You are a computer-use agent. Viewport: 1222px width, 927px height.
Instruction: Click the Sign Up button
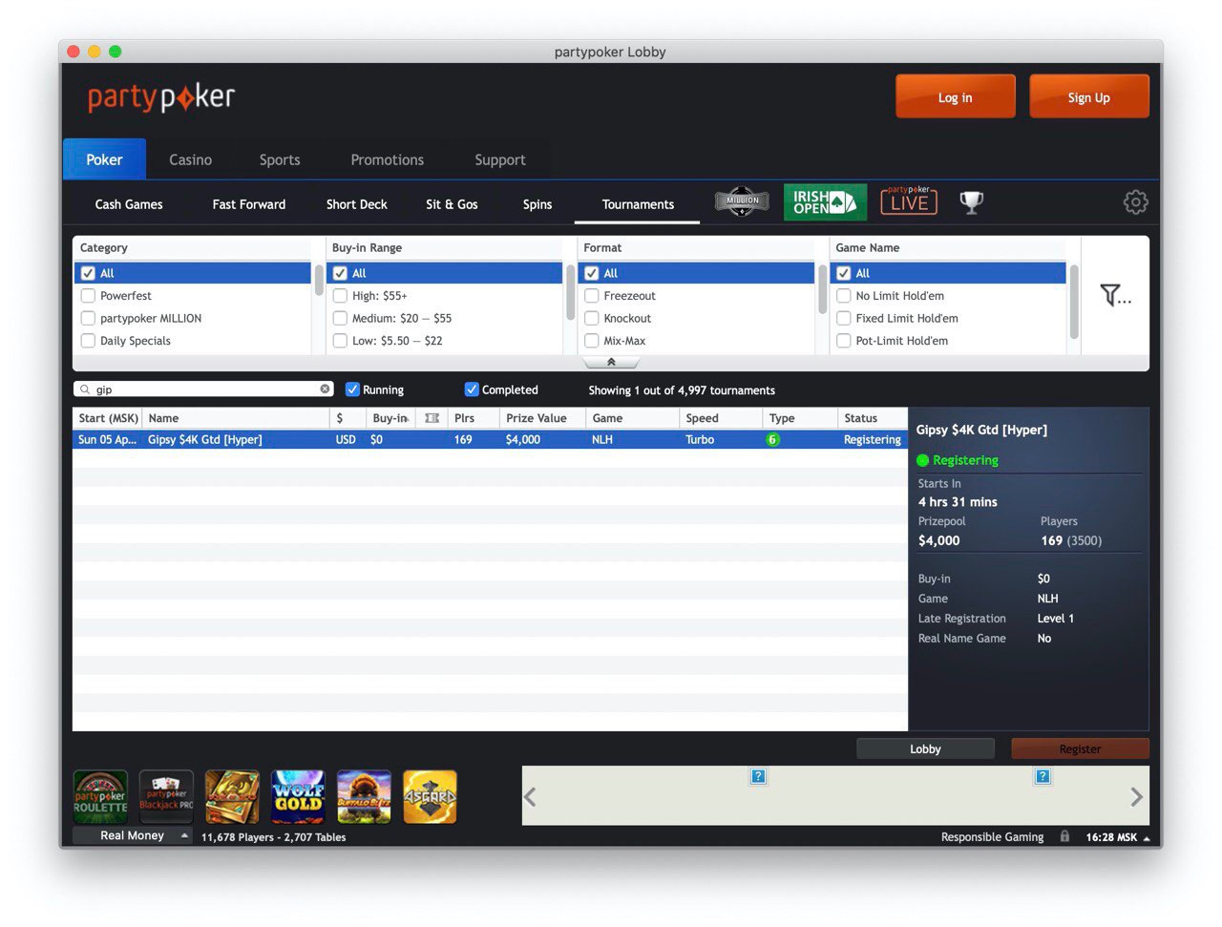click(x=1089, y=96)
